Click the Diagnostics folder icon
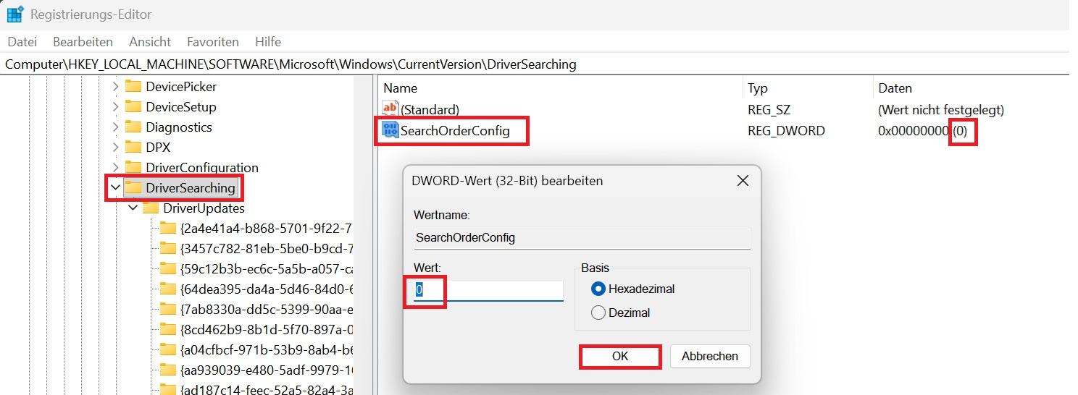Viewport: 1078px width, 395px height. pos(133,127)
